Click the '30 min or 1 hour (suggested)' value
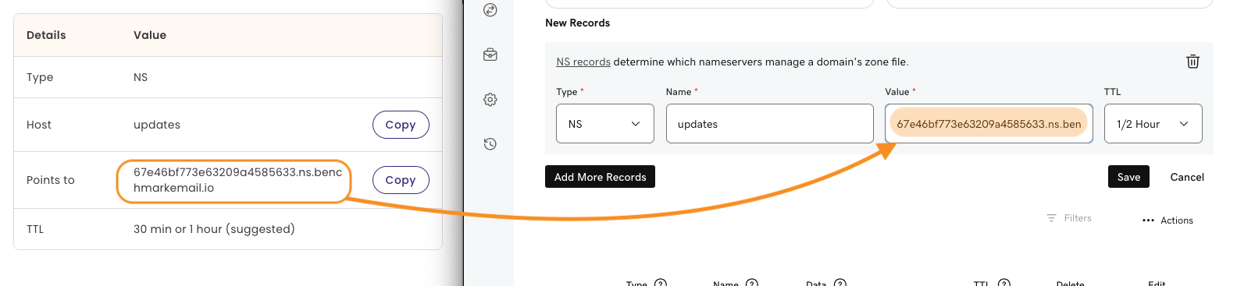Screen dimensions: 1237x286 point(214,229)
